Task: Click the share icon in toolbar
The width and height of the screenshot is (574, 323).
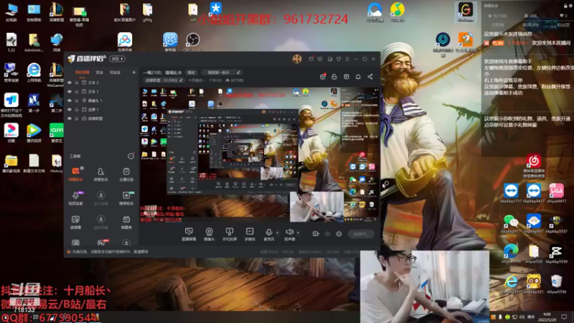Action: click(x=370, y=77)
